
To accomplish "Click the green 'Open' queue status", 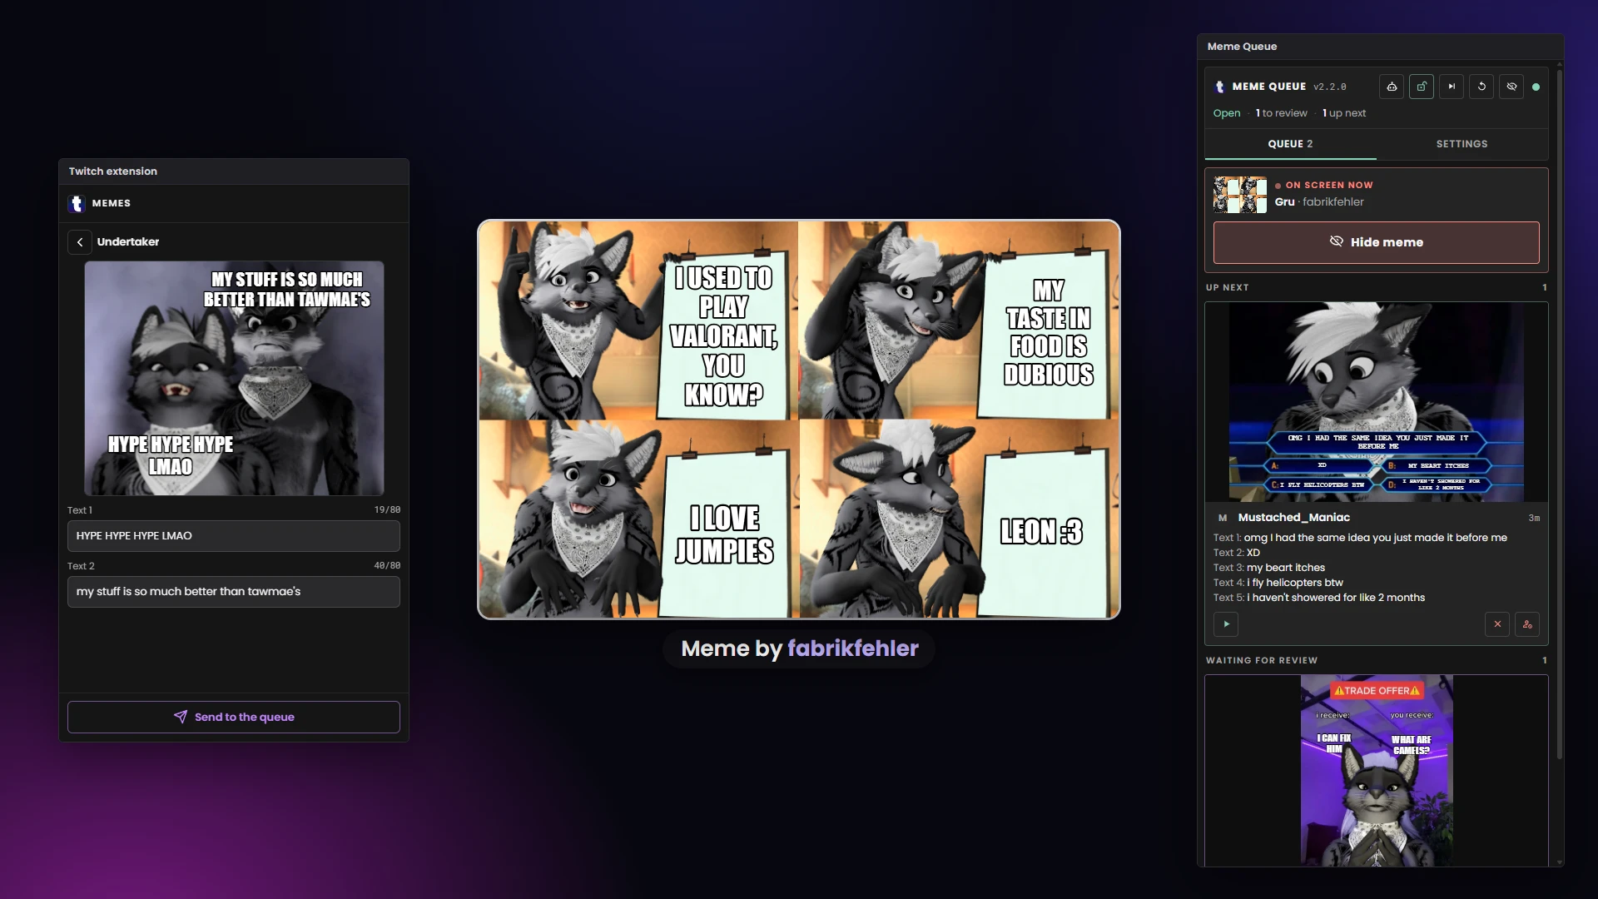I will click(1227, 113).
